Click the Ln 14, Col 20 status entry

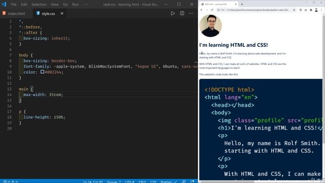[x=93, y=181]
